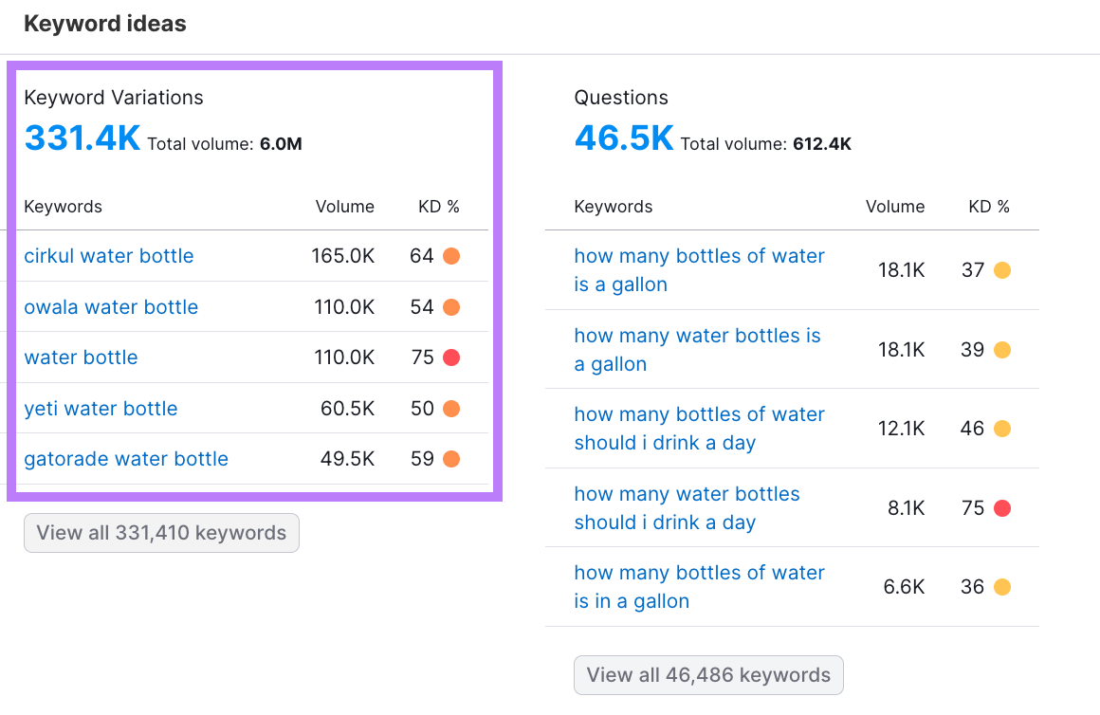Open the cirkul water bottle keyword link
The image size is (1100, 715).
(x=108, y=256)
